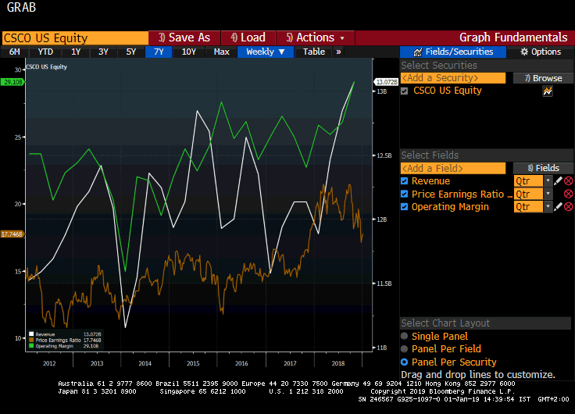Click the green Operating Margin legend swatch
The height and width of the screenshot is (414, 575).
click(30, 344)
